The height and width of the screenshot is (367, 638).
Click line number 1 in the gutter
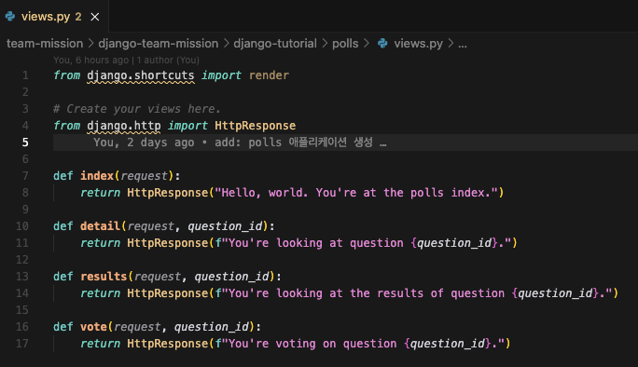25,75
